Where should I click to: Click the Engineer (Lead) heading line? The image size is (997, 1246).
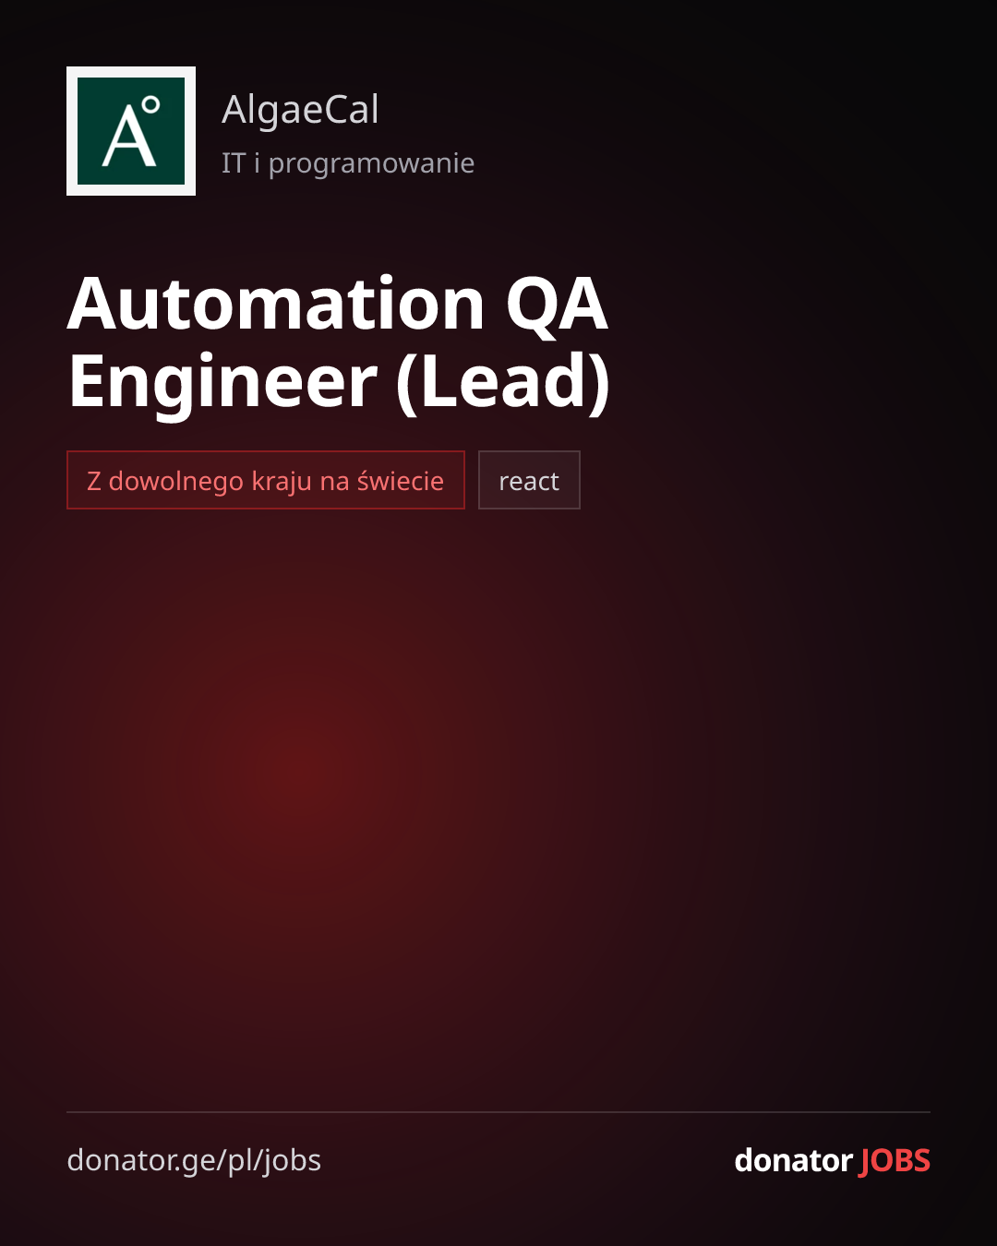pyautogui.click(x=339, y=381)
